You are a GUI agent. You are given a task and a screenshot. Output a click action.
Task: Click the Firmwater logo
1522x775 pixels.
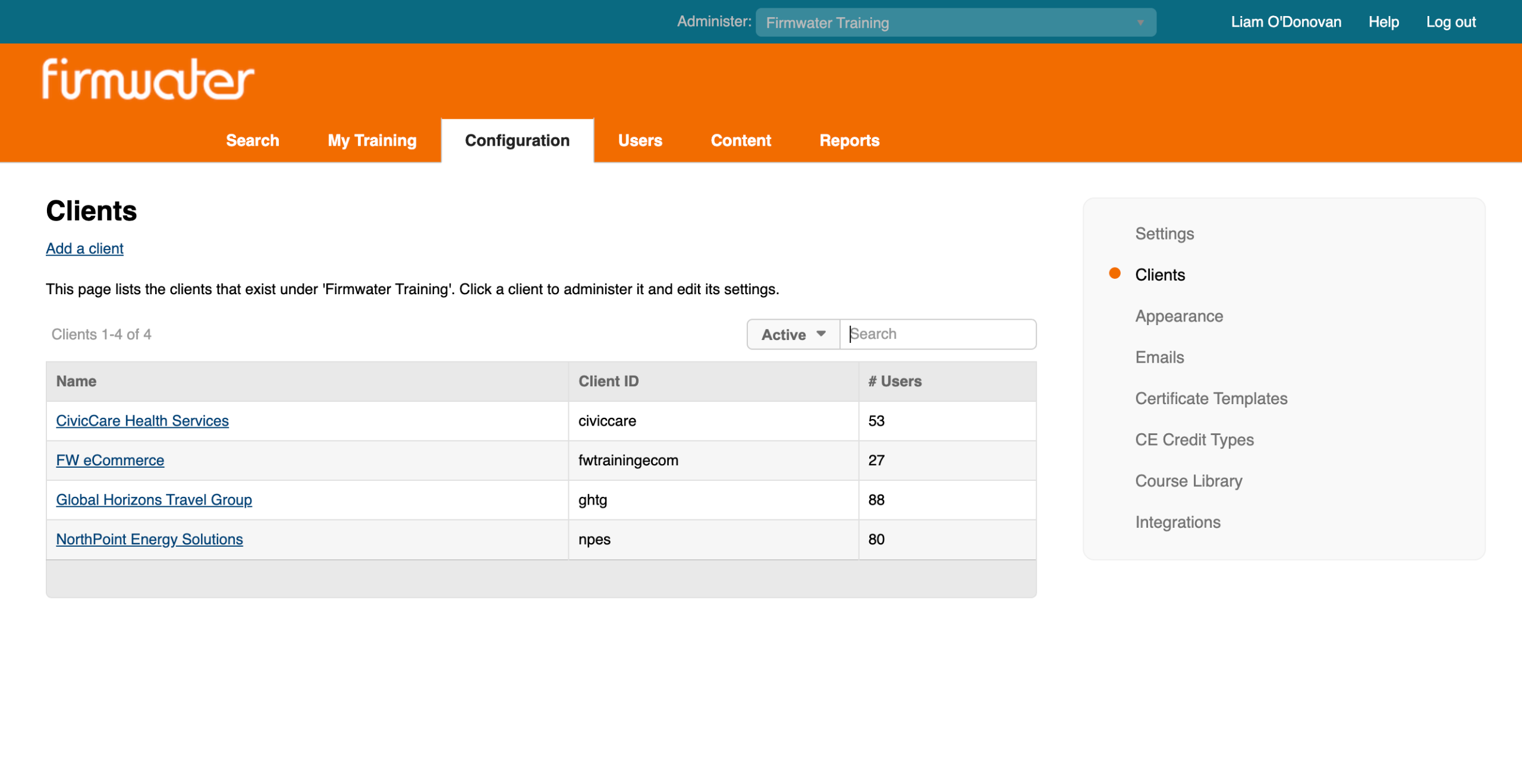click(147, 79)
